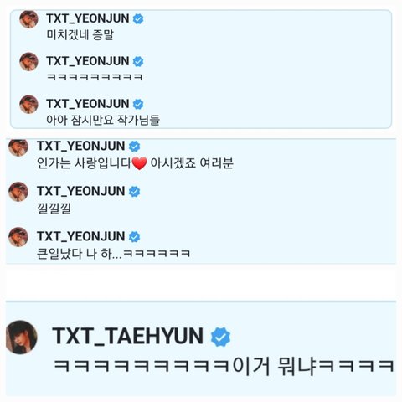
Task: Open TXT_YEONJUN username above 미치겠네 증말
Action: (88, 18)
